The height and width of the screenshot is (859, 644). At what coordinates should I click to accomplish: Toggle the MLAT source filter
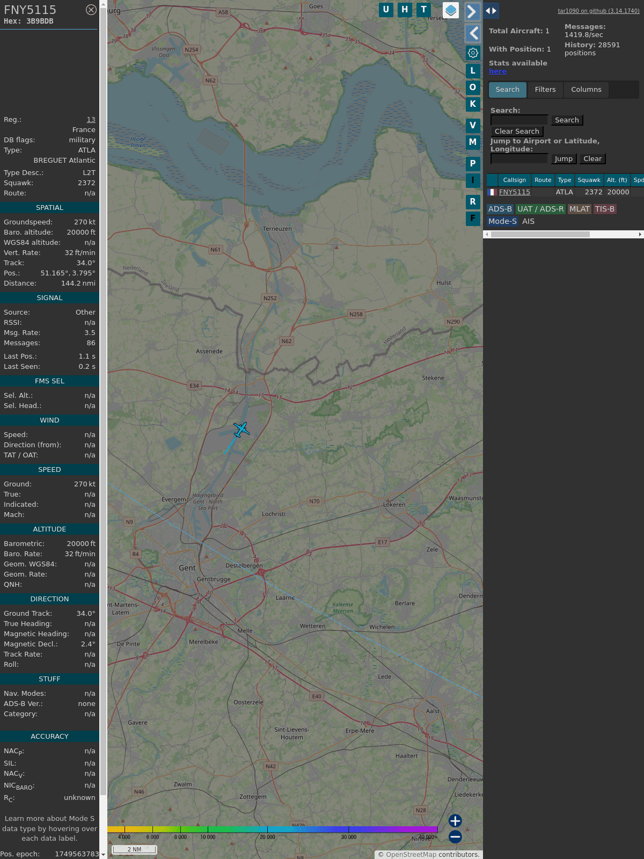coord(579,209)
